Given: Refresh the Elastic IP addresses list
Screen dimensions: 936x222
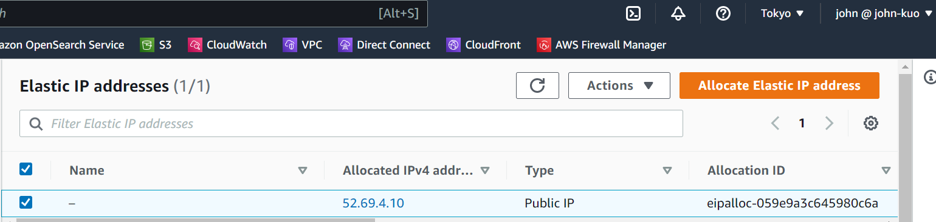Looking at the screenshot, I should [537, 86].
